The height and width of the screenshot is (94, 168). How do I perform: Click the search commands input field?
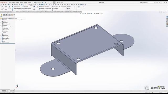click(148, 2)
